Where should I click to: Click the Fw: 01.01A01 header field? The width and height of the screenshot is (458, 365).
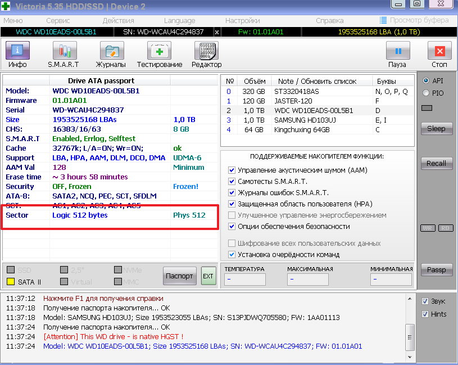[x=261, y=32]
